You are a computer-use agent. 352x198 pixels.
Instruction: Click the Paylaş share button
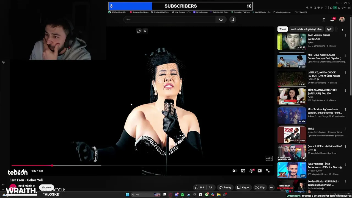(x=225, y=188)
